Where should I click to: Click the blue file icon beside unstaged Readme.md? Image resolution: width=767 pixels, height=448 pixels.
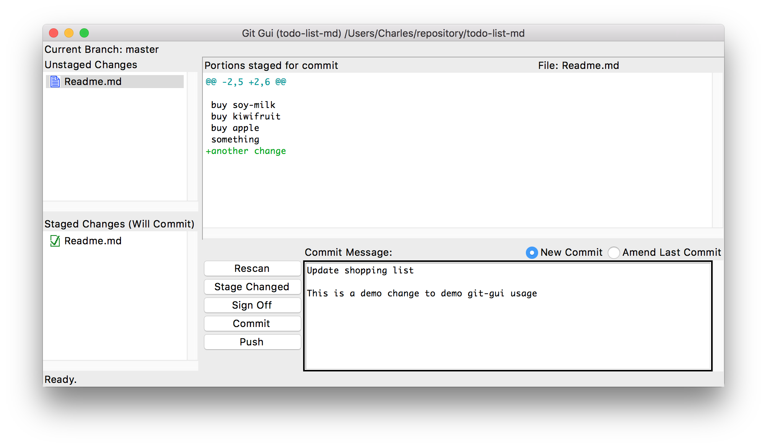55,82
